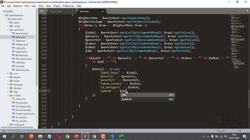Open Peminjaman.php in sidebar

[23, 59]
